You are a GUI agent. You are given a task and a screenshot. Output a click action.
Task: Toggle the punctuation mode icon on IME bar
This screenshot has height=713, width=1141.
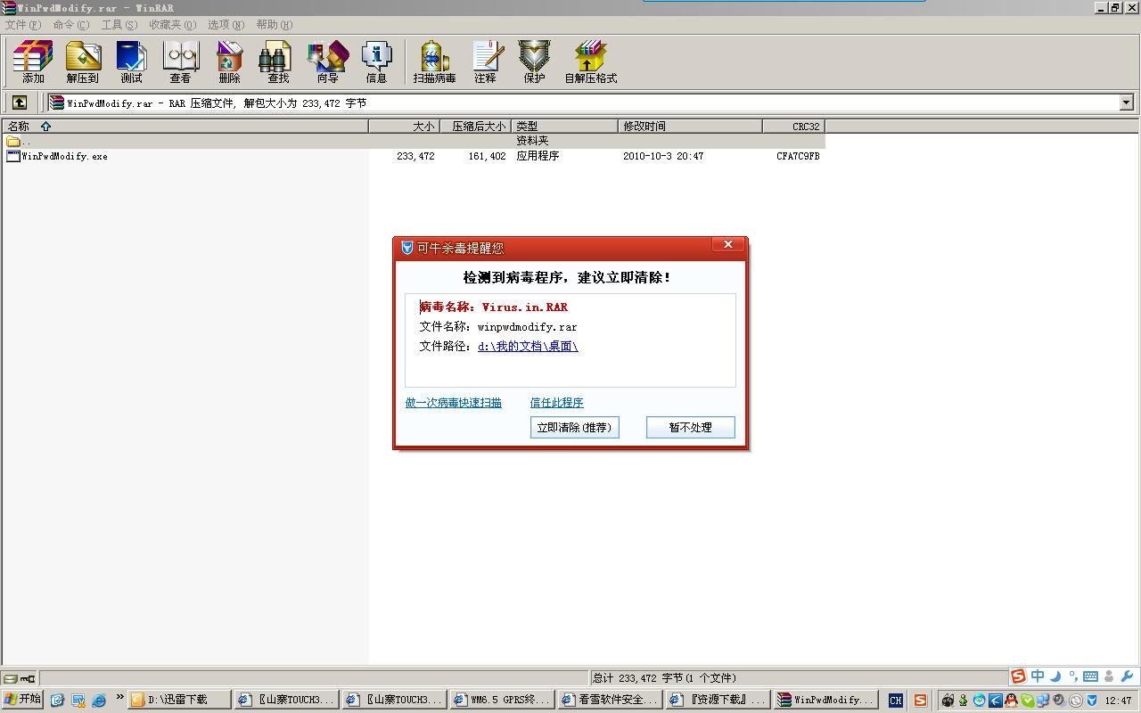(x=1073, y=676)
